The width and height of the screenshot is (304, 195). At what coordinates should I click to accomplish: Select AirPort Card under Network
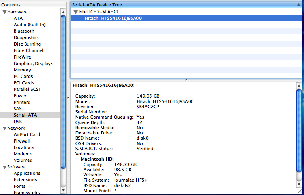(27, 134)
